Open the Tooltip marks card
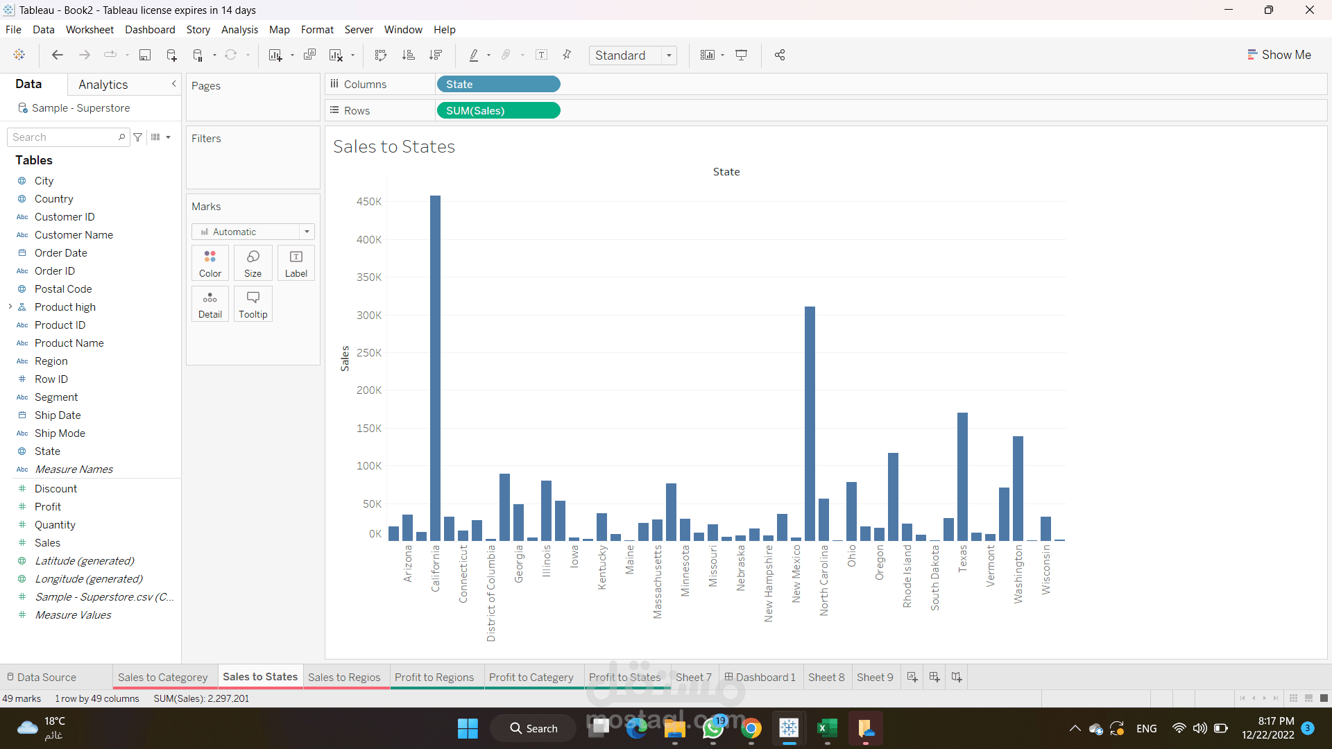 pos(253,304)
